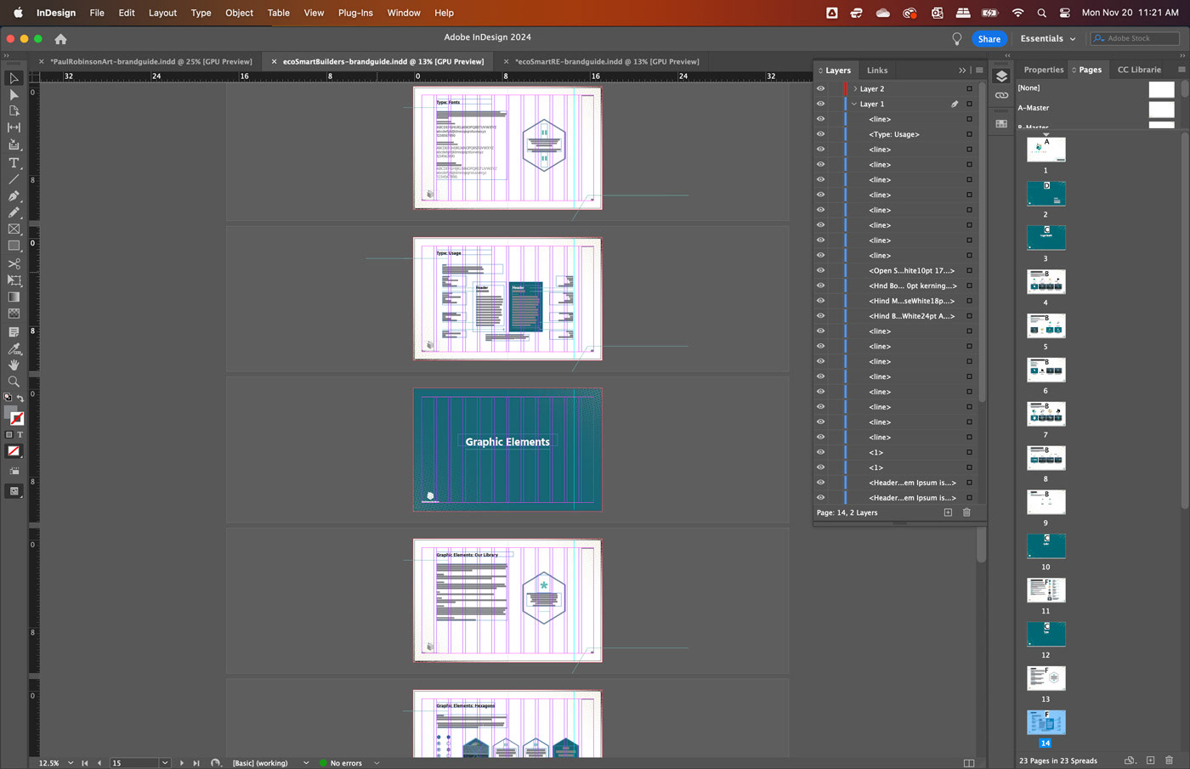The image size is (1190, 769).
Task: Open the Essentials workspace dropdown
Action: tap(1048, 39)
